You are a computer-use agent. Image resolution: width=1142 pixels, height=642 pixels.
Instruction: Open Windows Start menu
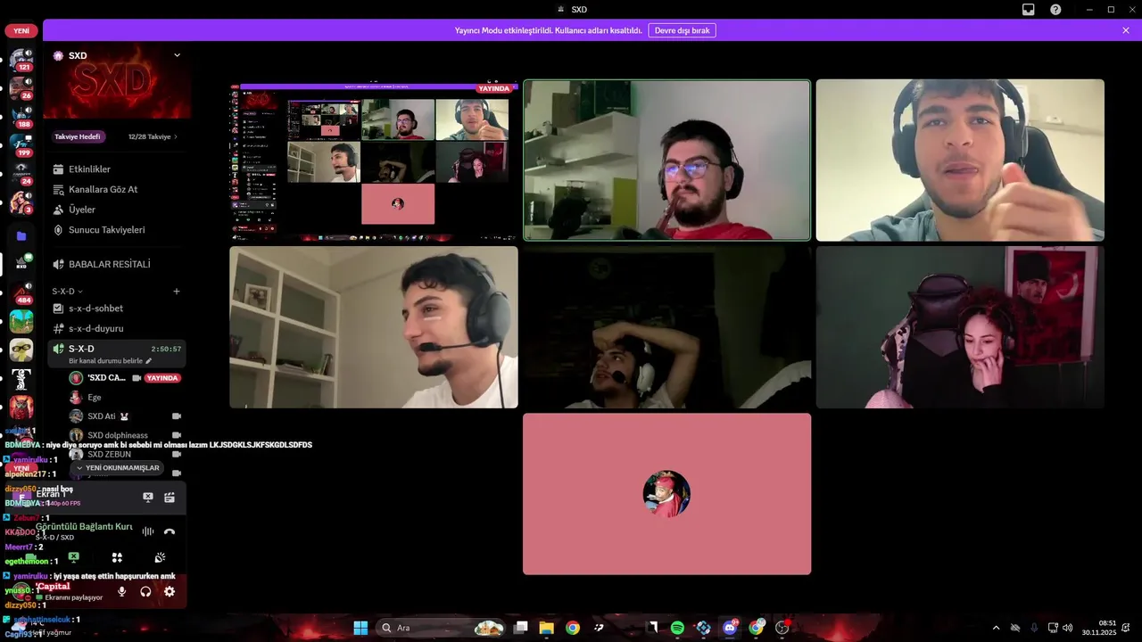[x=360, y=628]
